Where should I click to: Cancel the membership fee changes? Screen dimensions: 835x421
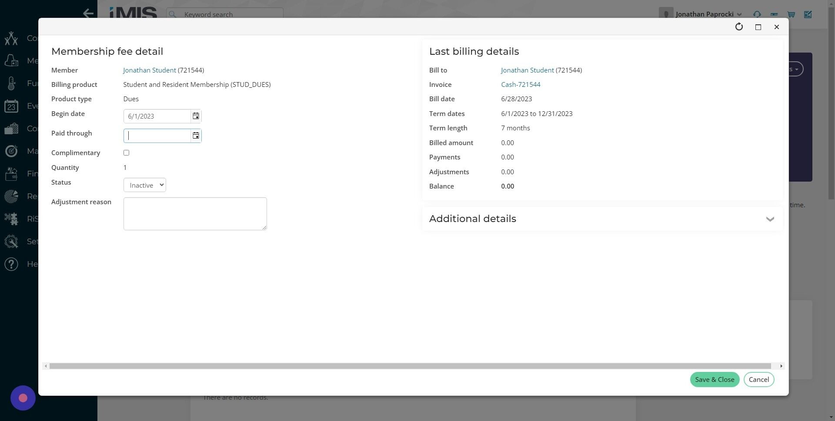click(x=759, y=380)
